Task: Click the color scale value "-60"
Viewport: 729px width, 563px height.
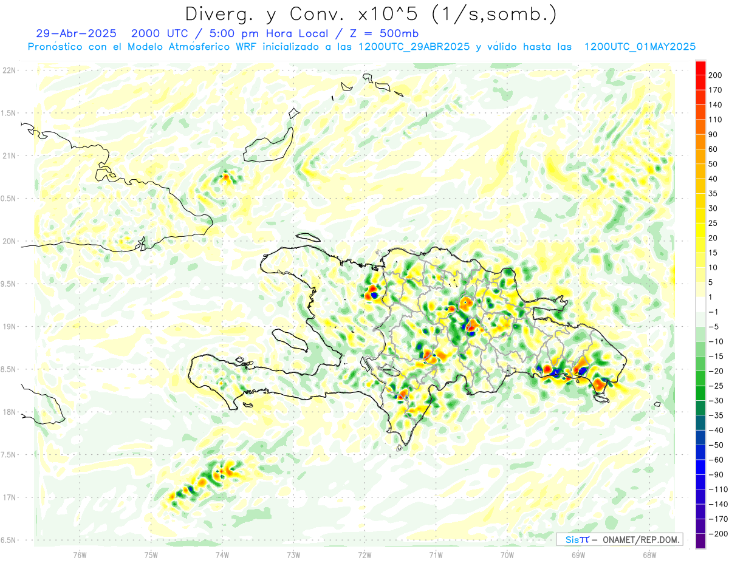Action: tap(717, 460)
